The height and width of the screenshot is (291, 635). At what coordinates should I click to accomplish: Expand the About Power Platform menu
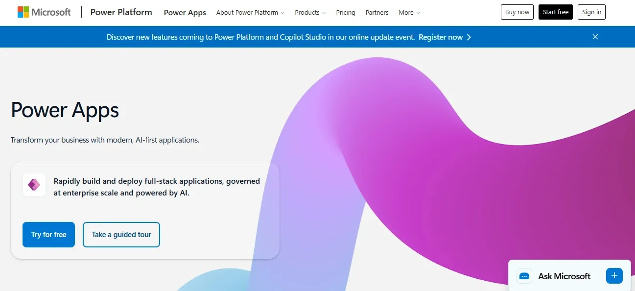(250, 13)
